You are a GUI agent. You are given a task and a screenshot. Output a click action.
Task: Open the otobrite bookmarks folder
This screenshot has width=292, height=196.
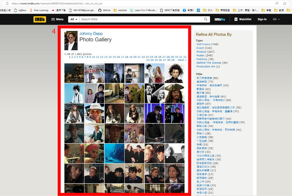[x=120, y=10]
